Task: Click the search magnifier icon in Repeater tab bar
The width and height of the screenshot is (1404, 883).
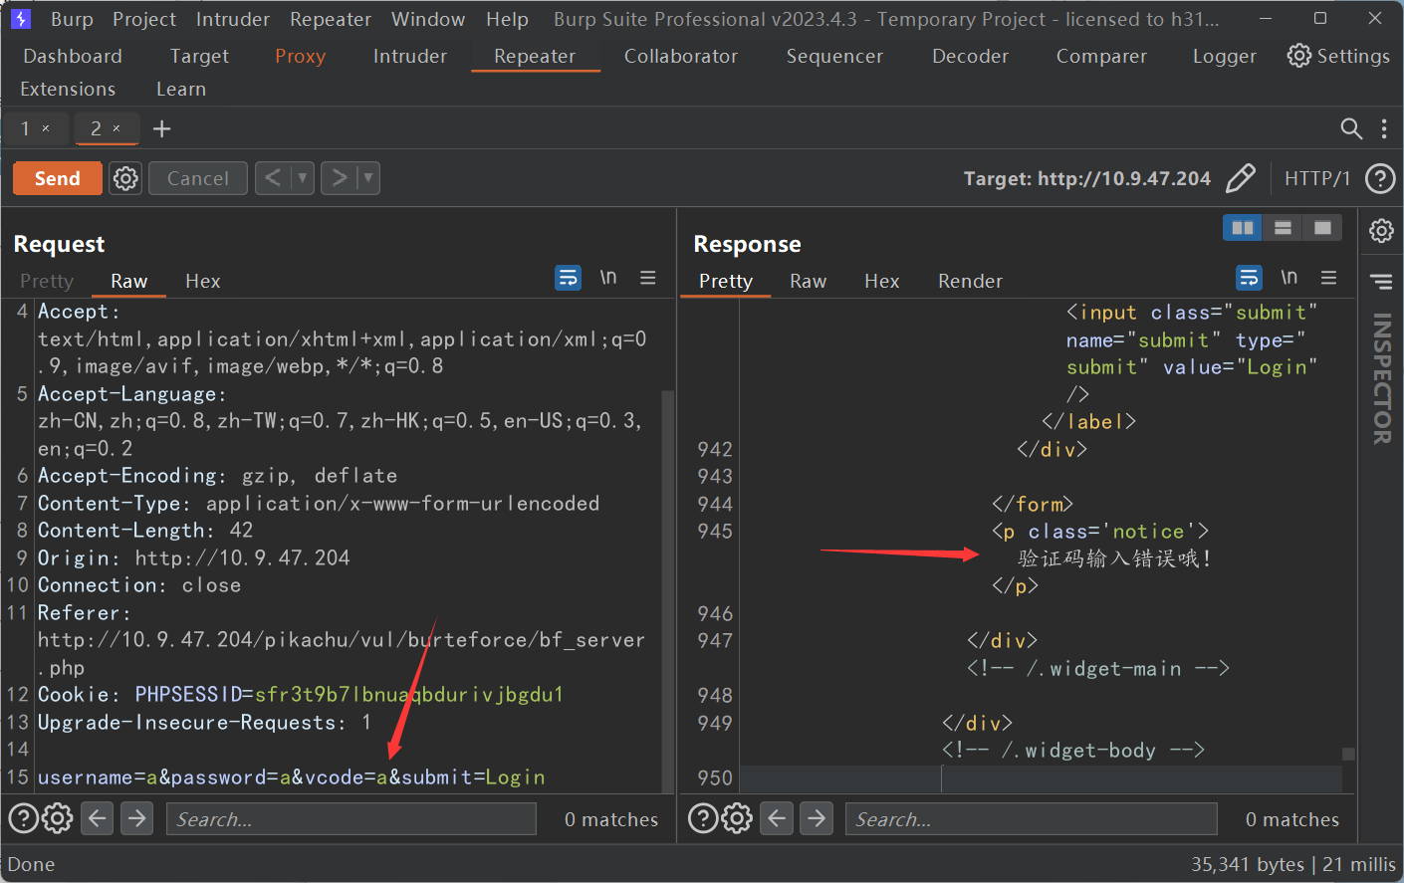Action: point(1351,128)
